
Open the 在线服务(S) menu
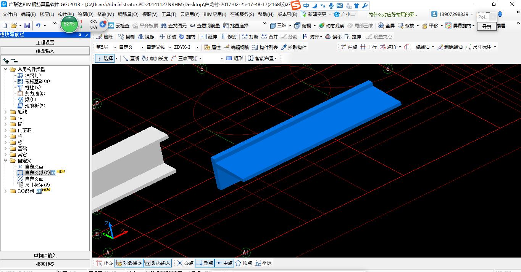[x=242, y=14]
